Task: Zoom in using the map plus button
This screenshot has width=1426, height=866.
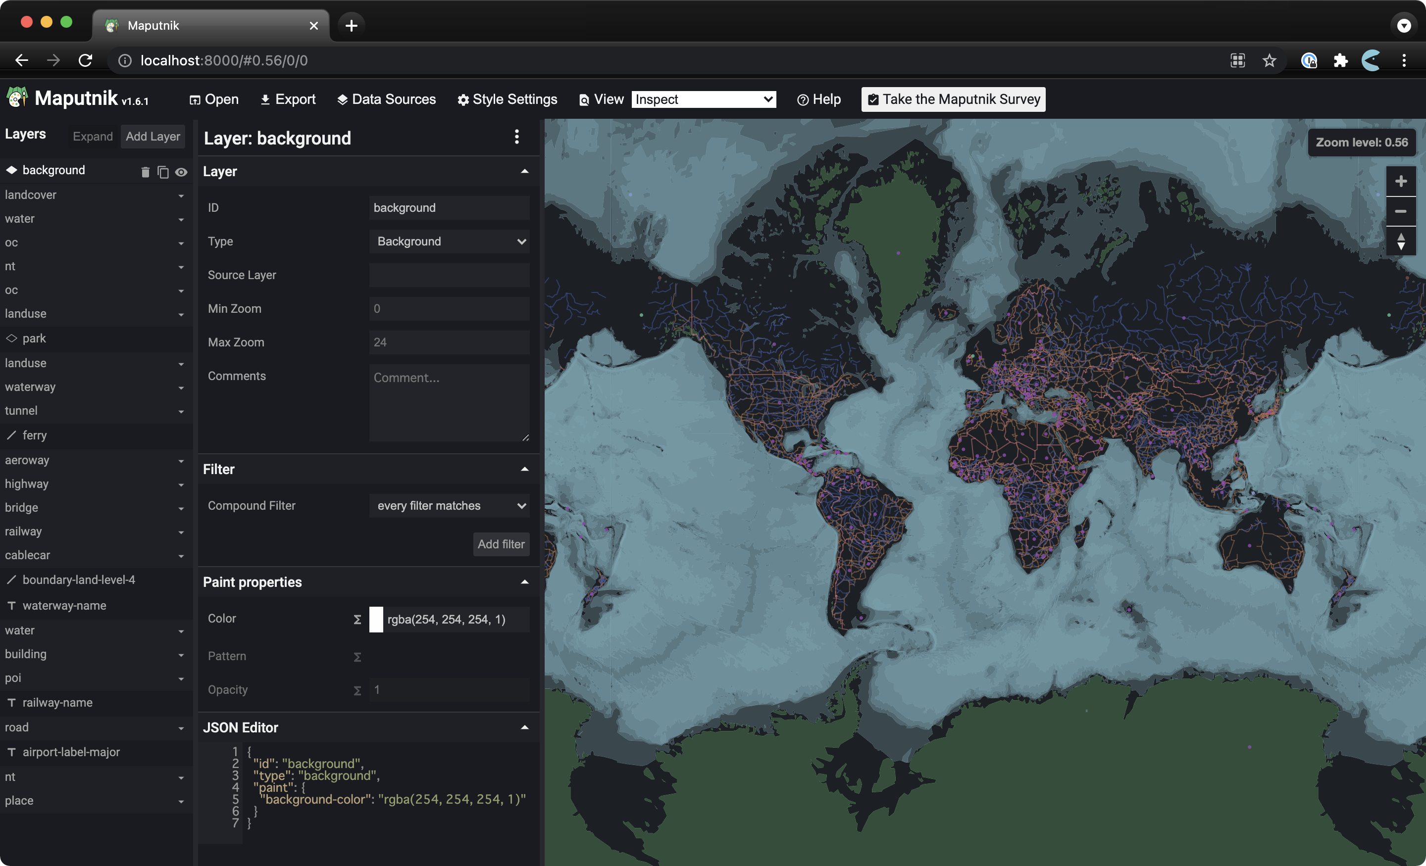Action: (x=1401, y=181)
